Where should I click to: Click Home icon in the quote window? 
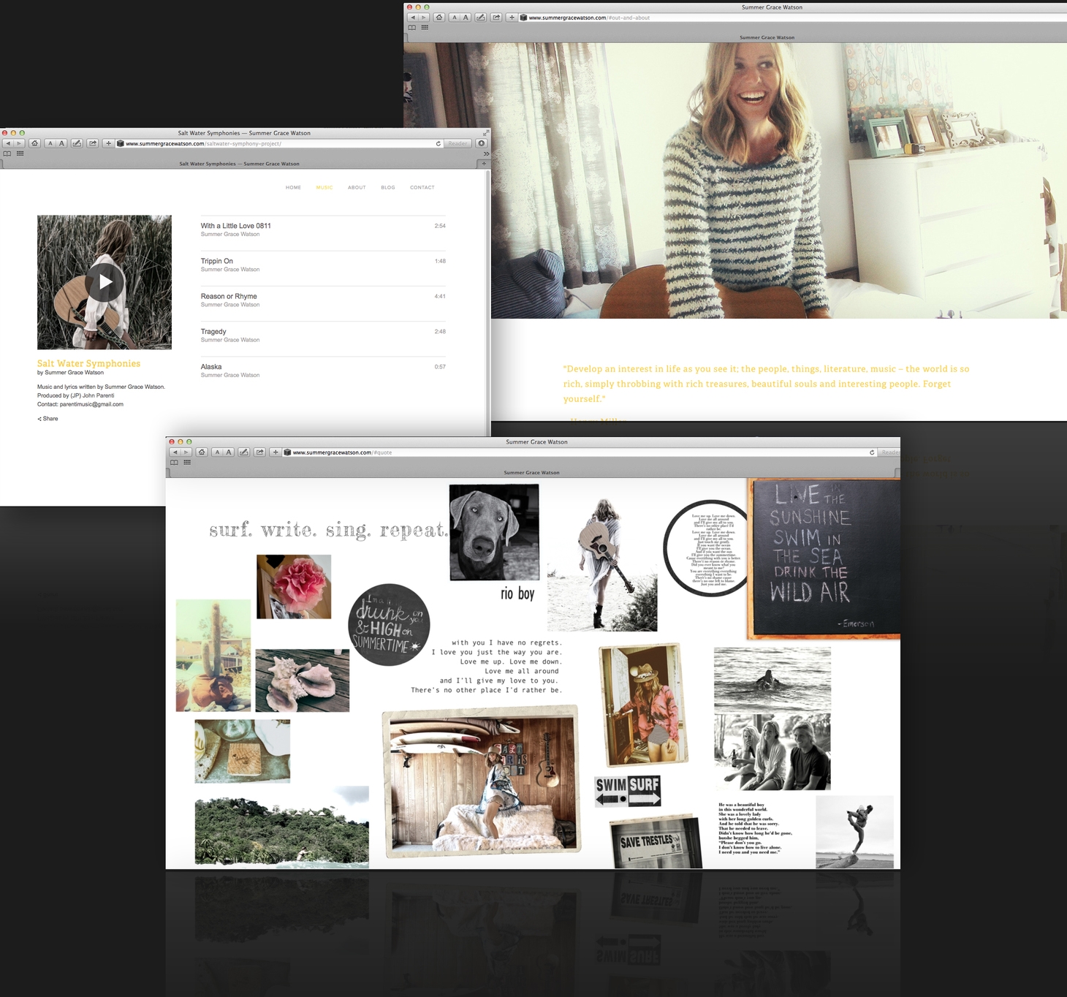click(x=202, y=452)
